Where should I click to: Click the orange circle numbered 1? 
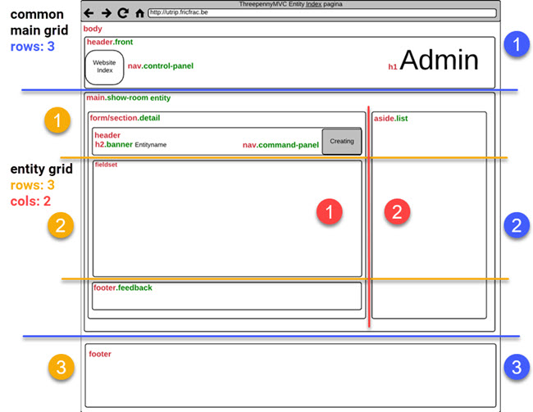(57, 121)
